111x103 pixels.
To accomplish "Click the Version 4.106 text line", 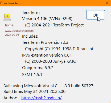I will pyautogui.click(x=47, y=19).
